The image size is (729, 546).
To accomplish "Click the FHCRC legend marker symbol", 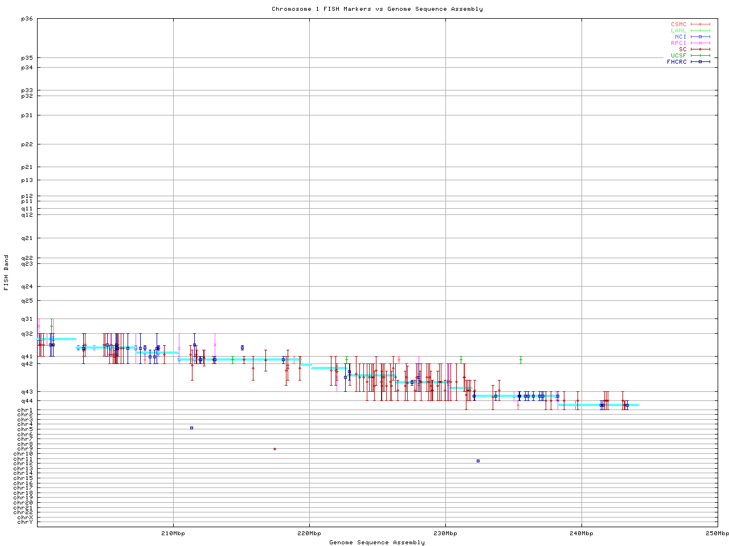I will pyautogui.click(x=701, y=62).
